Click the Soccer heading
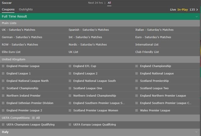This screenshot has width=201, height=136. coord(7,3)
